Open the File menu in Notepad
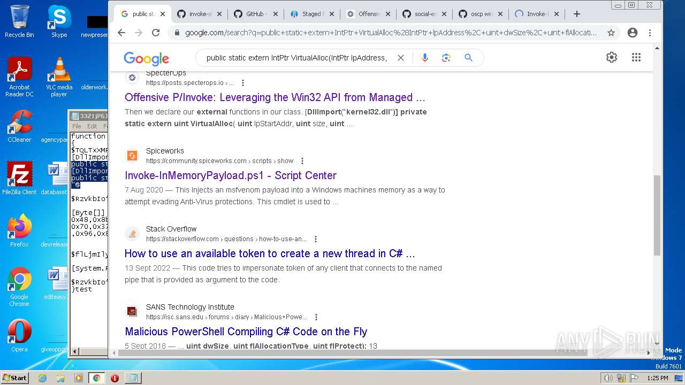Screen dimensions: 685x385 pos(77,126)
